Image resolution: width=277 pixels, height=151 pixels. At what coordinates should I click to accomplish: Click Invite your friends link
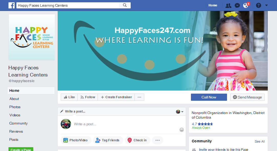(212, 149)
